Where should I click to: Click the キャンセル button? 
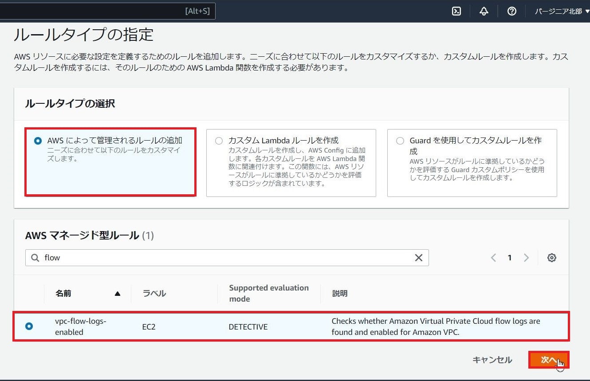(x=492, y=360)
